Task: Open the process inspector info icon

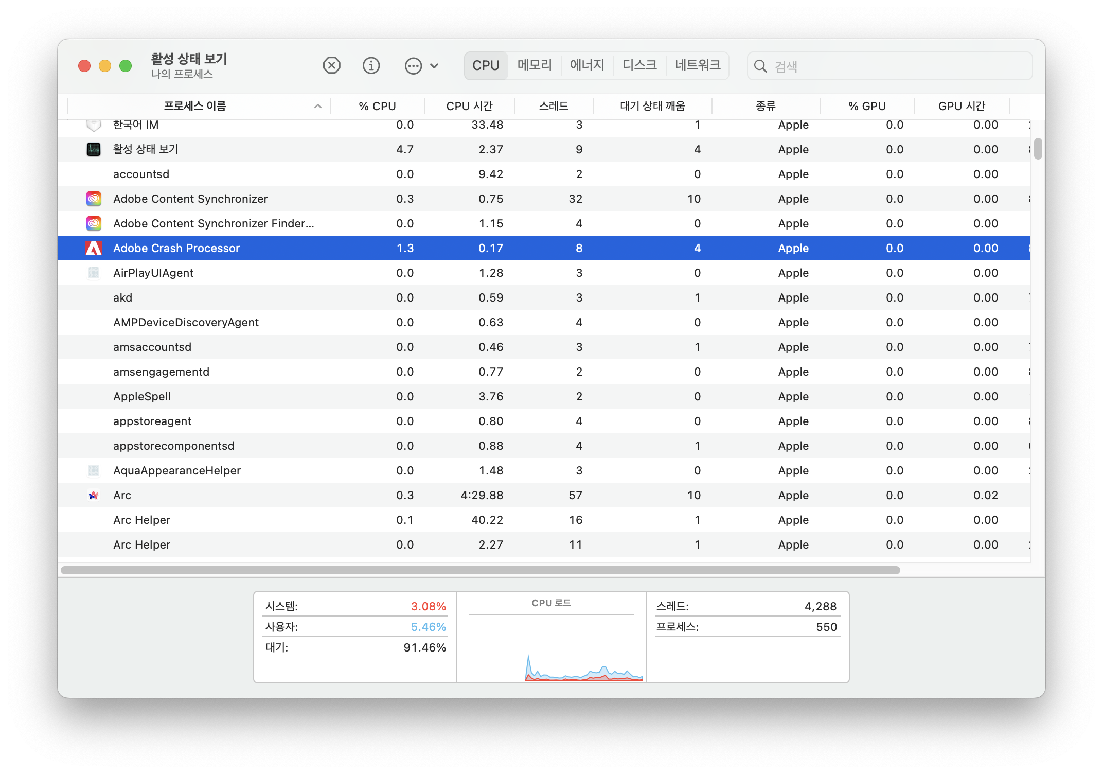Action: pos(371,65)
